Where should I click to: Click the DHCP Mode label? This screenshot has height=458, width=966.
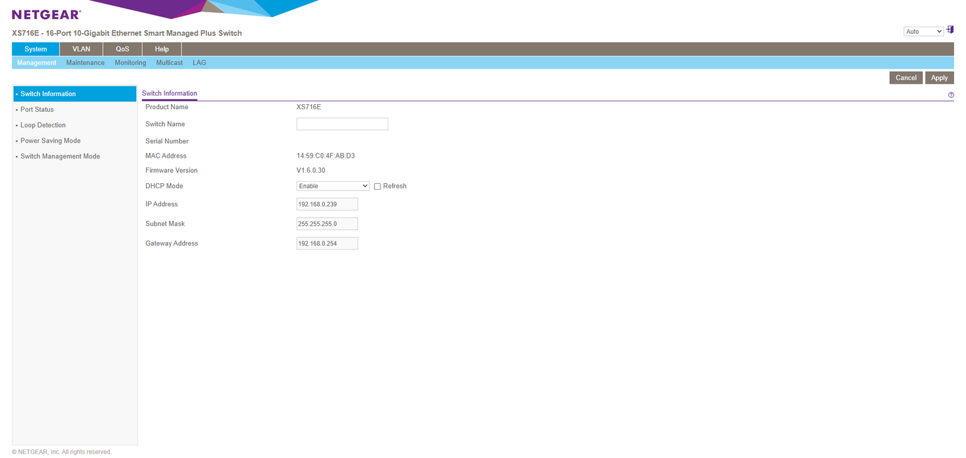(x=164, y=186)
